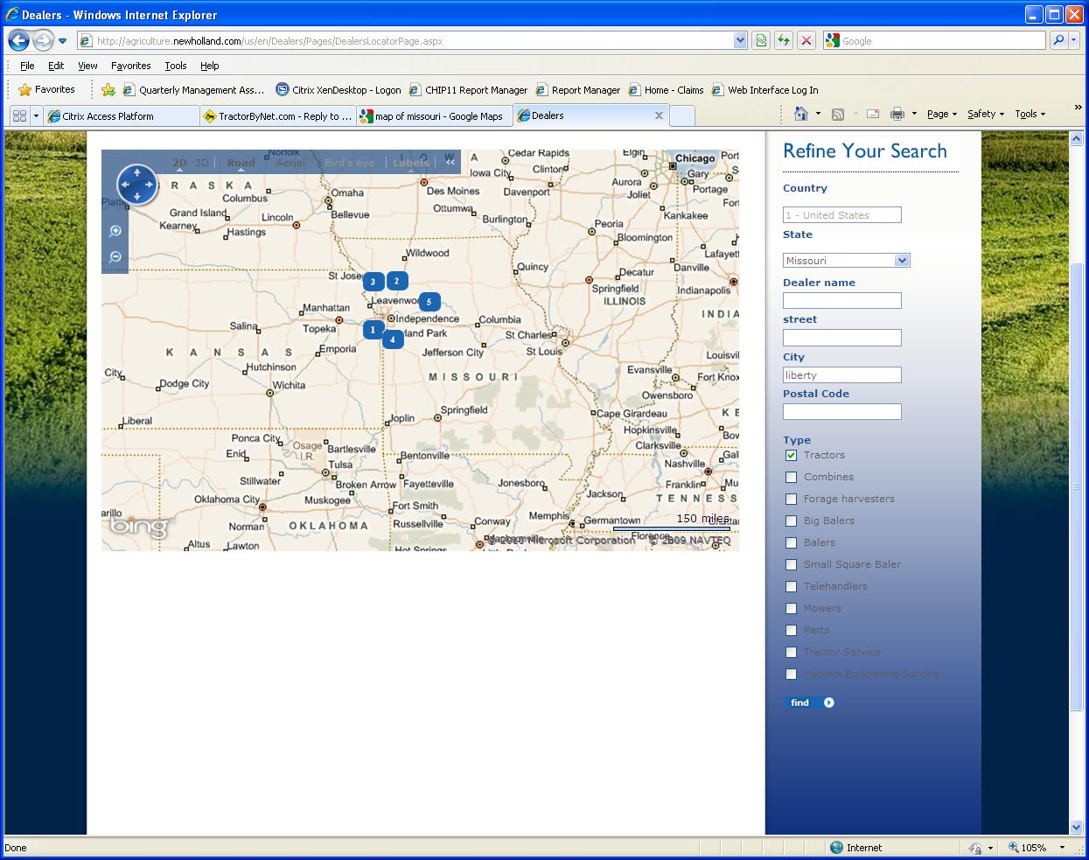Click the find button
Screen dimensions: 1089x860
click(811, 703)
